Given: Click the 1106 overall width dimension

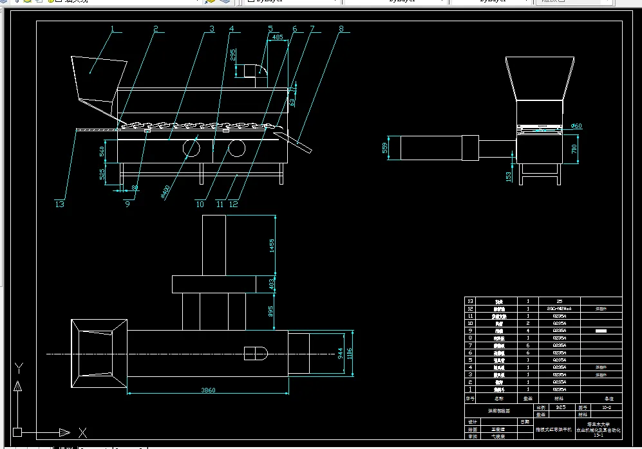Looking at the screenshot, I should [x=349, y=354].
